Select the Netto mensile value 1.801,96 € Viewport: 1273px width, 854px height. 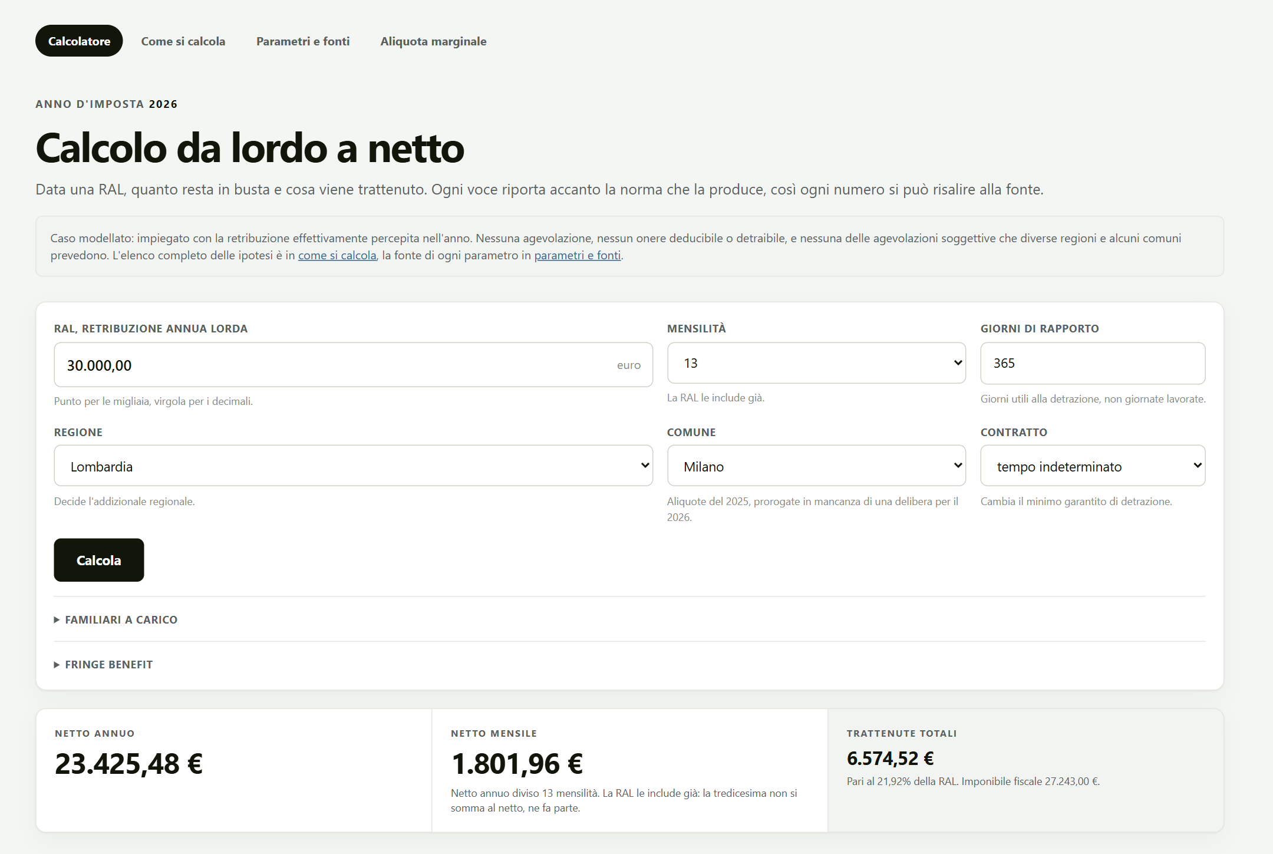pyautogui.click(x=517, y=764)
